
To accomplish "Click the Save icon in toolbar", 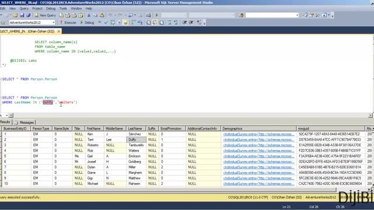I will click(x=22, y=15).
